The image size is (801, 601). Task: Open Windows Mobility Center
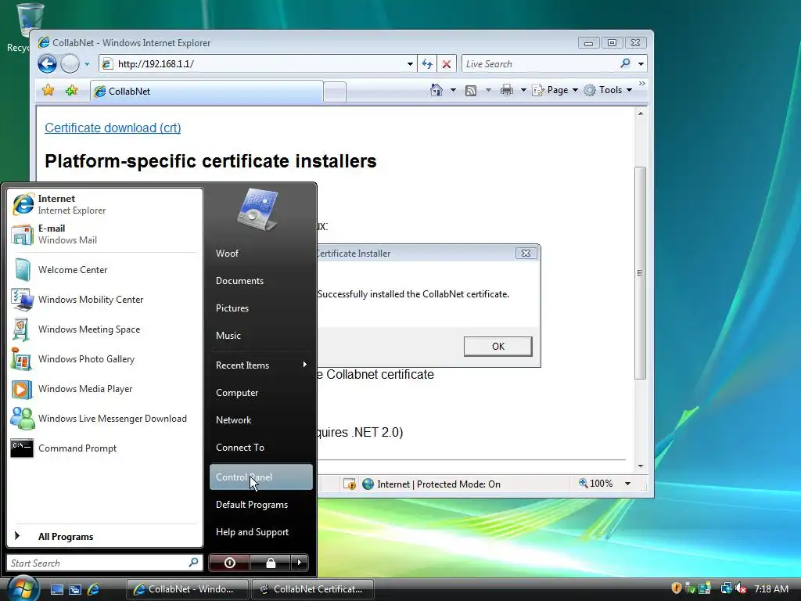tap(105, 300)
